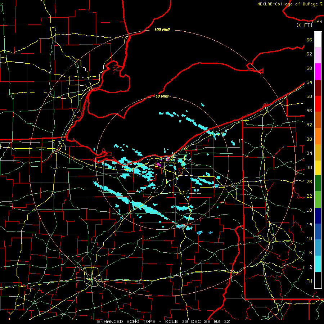
Task: Click the TOPS legend title
Action: tap(316, 21)
